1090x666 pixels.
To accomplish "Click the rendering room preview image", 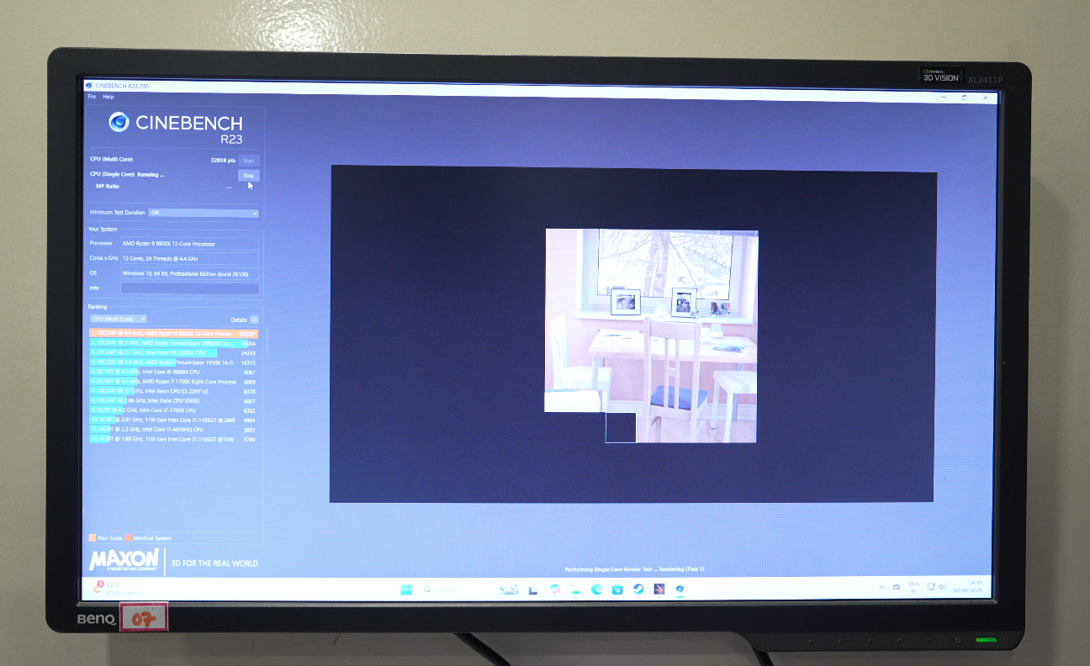I will (x=651, y=335).
